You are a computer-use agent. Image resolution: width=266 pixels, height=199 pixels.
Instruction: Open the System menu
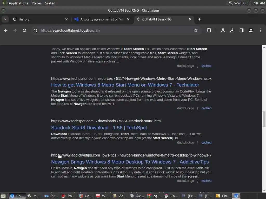point(51,3)
